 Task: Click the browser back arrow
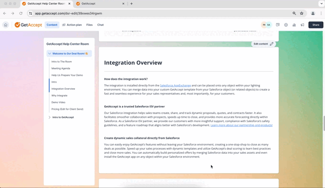coord(5,13)
